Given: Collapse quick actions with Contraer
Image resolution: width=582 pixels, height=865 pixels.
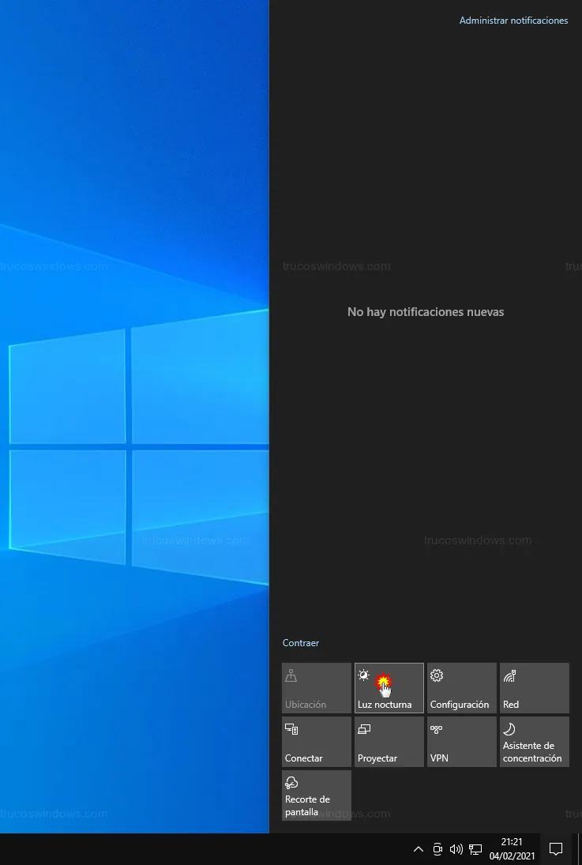Looking at the screenshot, I should 301,643.
